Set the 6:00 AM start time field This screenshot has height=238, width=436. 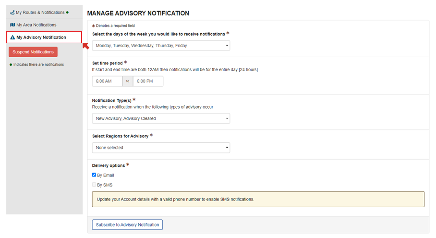click(x=107, y=81)
